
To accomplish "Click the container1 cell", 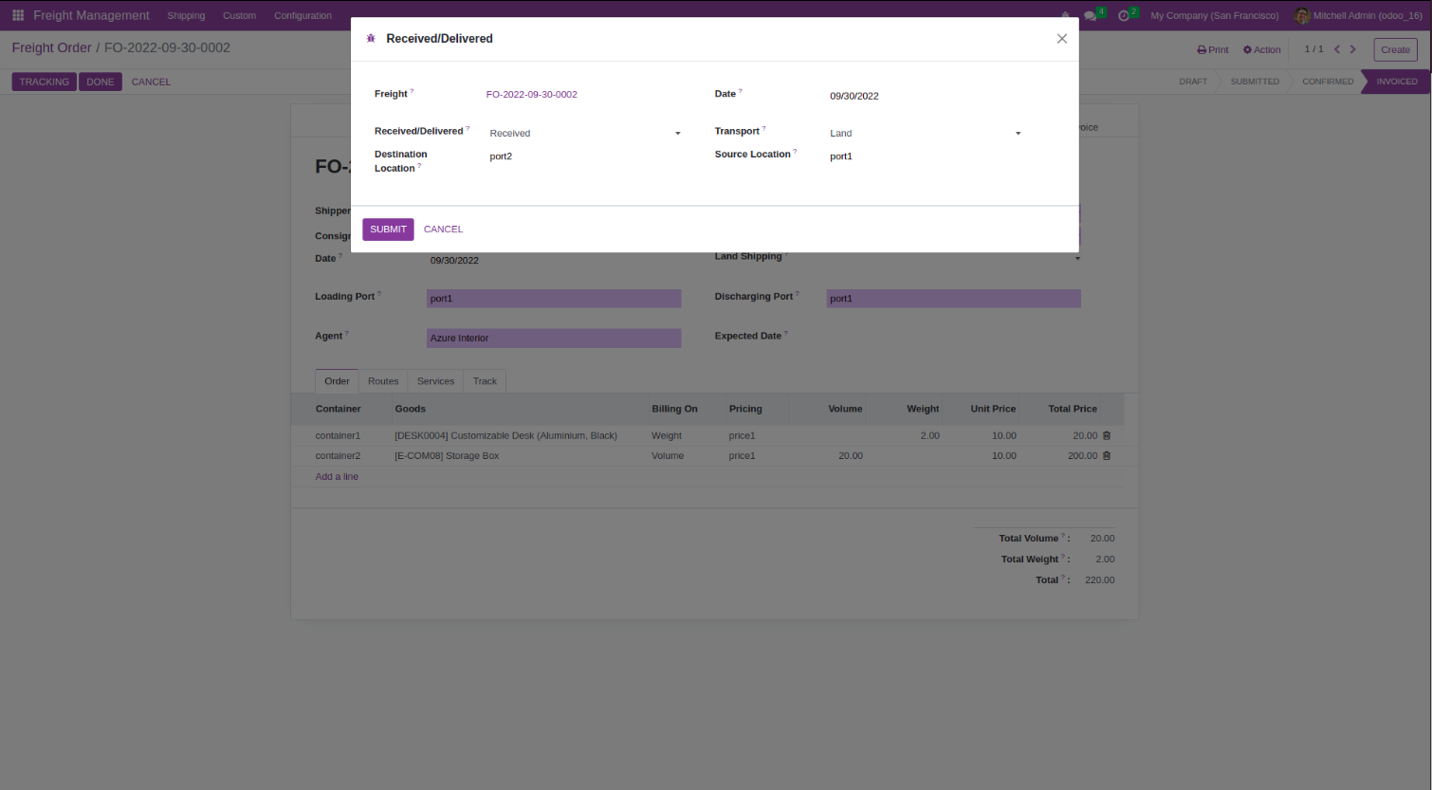I will point(339,436).
